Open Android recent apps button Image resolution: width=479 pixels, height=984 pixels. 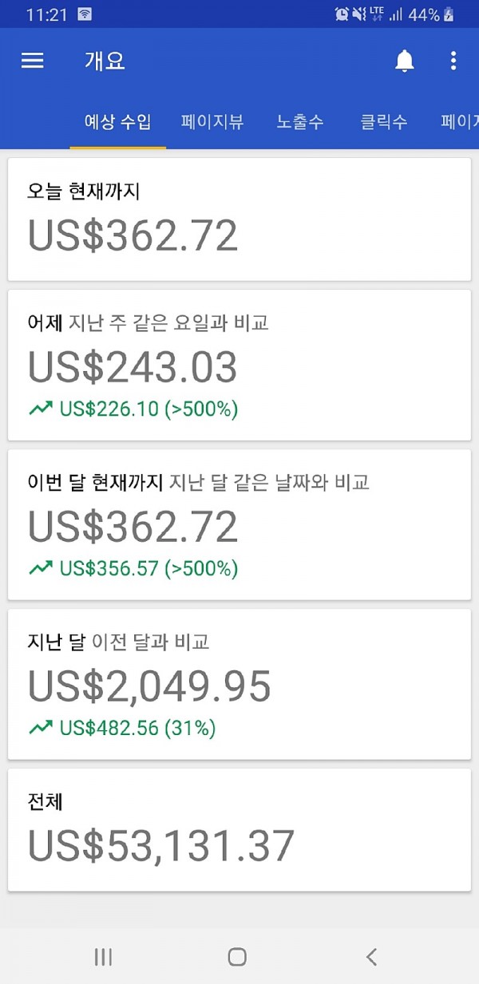coord(103,957)
